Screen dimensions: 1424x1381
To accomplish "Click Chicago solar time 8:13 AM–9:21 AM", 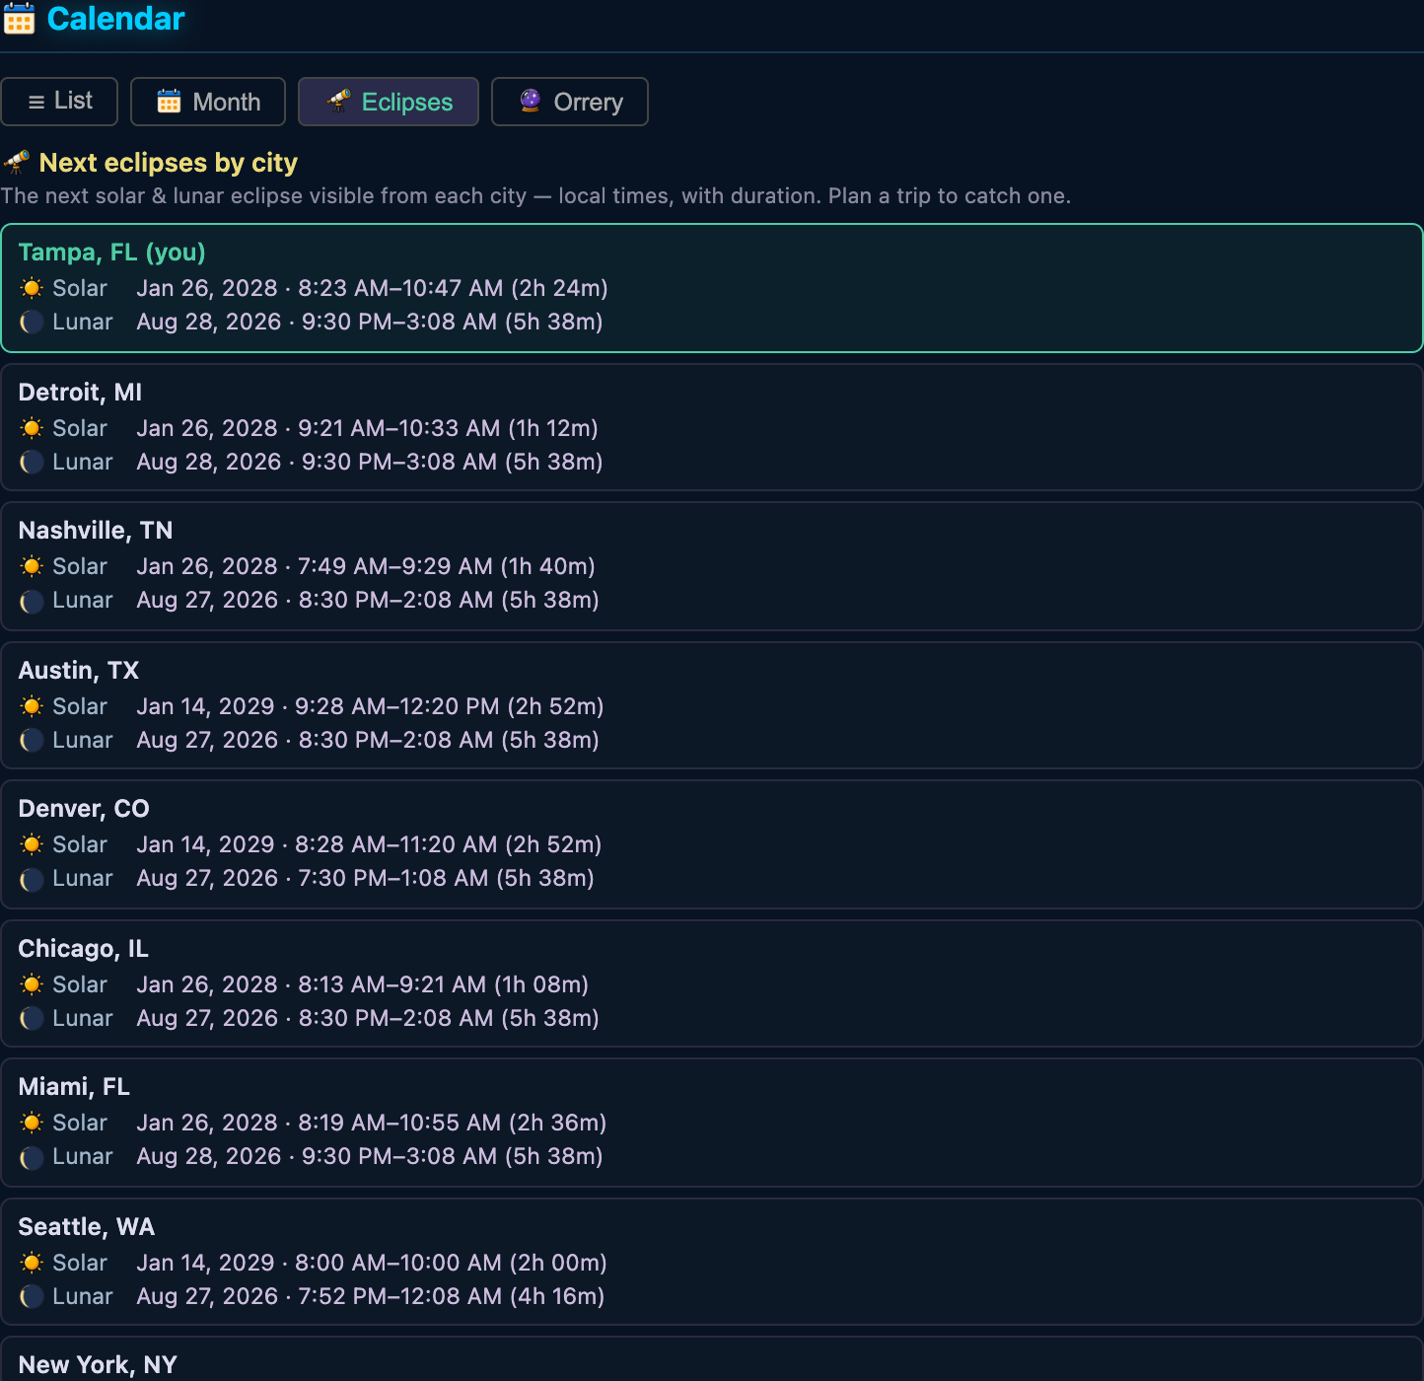I will click(392, 984).
